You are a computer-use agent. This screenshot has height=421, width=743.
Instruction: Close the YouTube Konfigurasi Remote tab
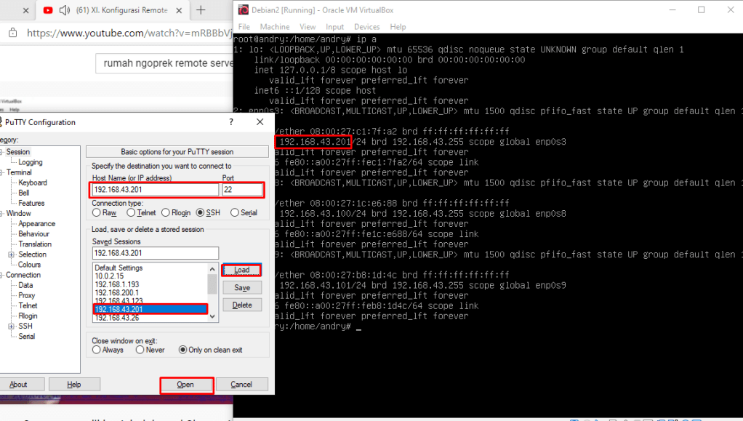(x=180, y=10)
